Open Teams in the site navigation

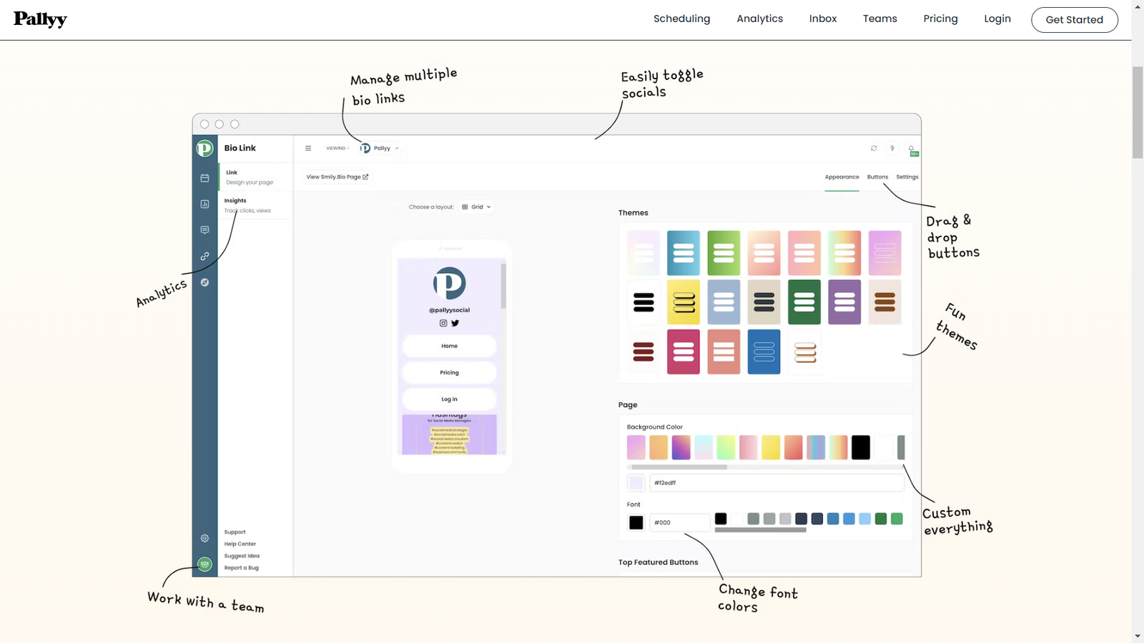879,19
